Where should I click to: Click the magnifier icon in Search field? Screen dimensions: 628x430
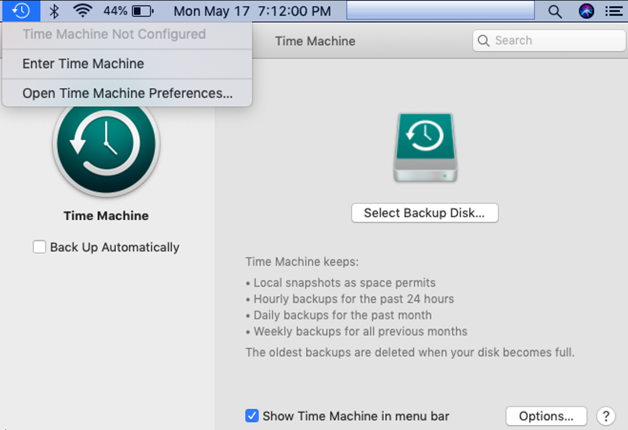(x=484, y=41)
